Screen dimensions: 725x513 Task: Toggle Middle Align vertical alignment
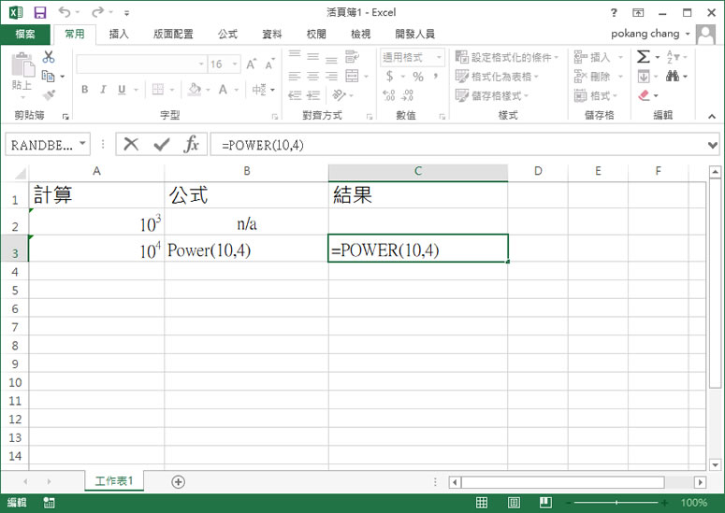click(x=313, y=57)
